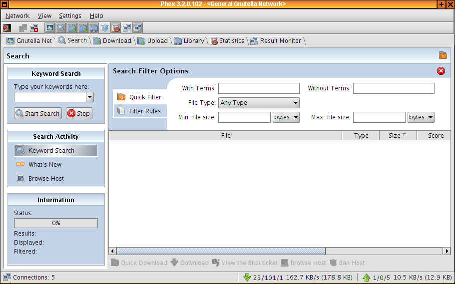The height and width of the screenshot is (284, 455).
Task: Click the green download arrow status icon
Action: tap(247, 278)
